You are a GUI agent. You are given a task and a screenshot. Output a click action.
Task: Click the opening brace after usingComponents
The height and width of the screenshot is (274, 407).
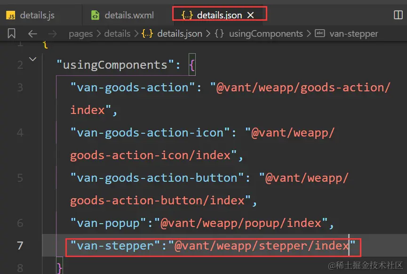point(192,65)
